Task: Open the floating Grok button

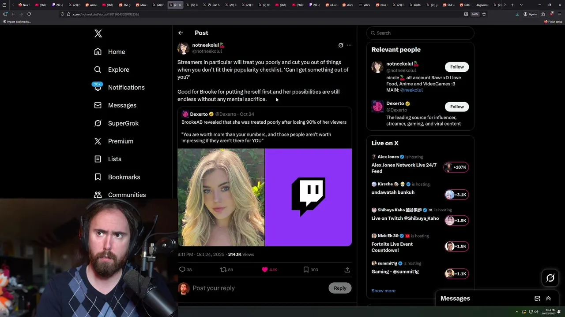Action: (550, 278)
